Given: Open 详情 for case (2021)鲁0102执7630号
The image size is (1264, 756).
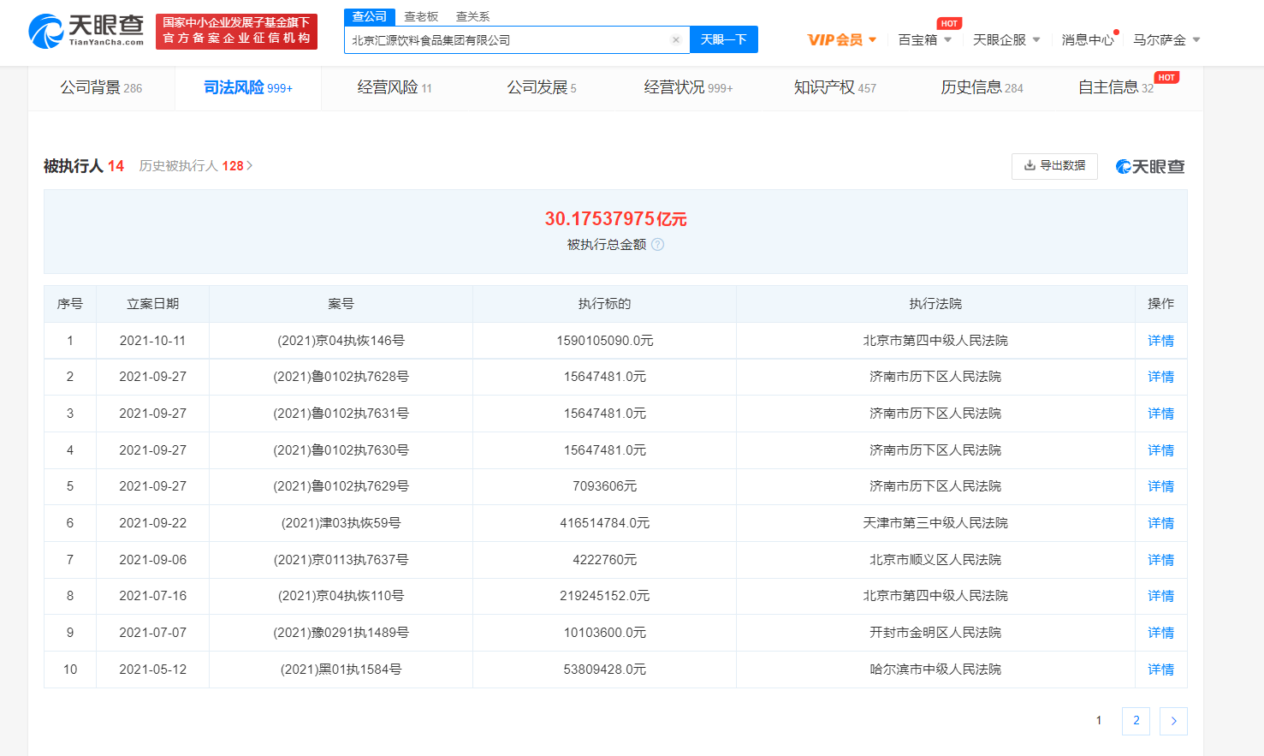Looking at the screenshot, I should point(1160,450).
